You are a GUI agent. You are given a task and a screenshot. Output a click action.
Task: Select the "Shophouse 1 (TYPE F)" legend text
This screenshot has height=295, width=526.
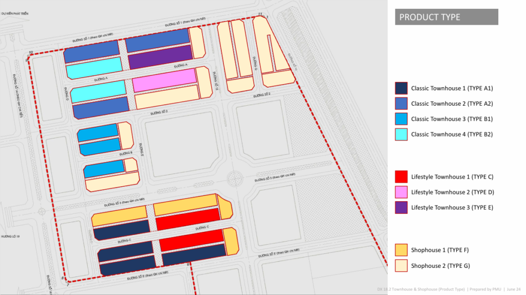(440, 250)
